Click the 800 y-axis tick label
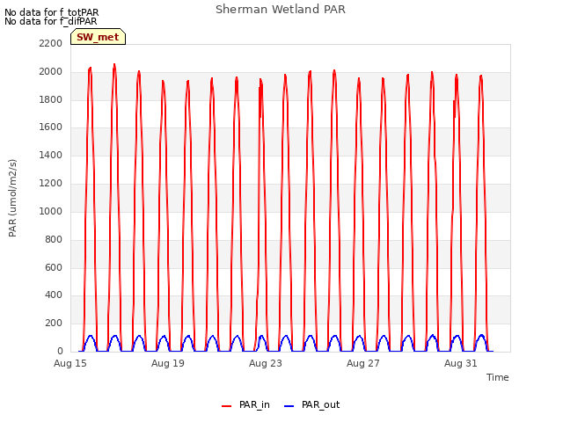563x422 pixels. [54, 239]
